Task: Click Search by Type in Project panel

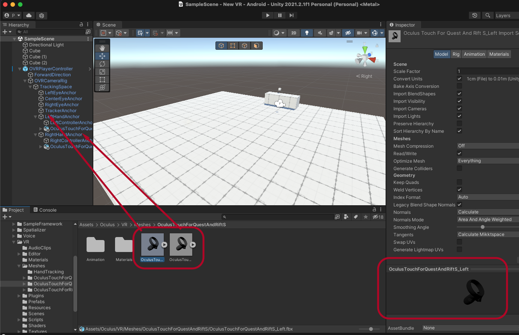Action: pyautogui.click(x=346, y=217)
